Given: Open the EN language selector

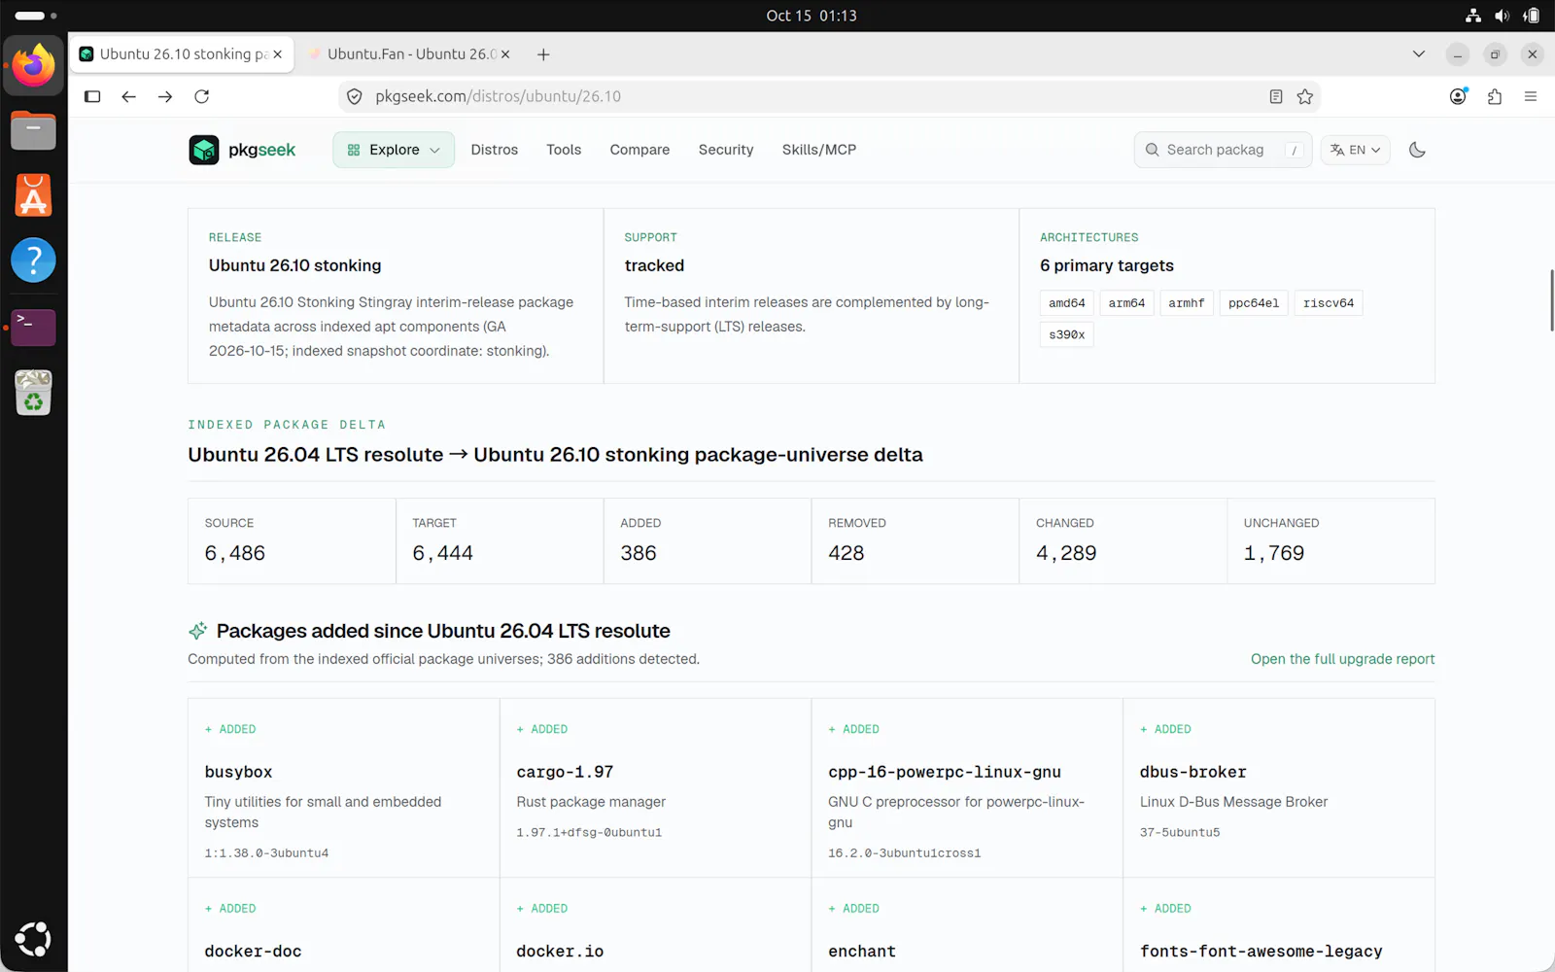Looking at the screenshot, I should [1355, 150].
